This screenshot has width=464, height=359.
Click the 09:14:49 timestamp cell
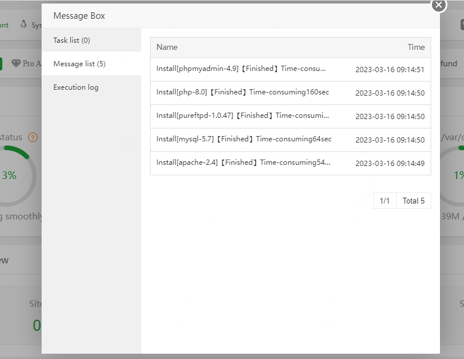[390, 163]
